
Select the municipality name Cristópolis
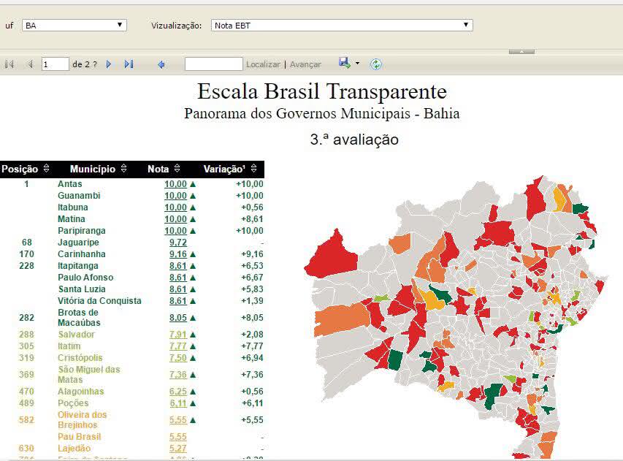point(80,358)
